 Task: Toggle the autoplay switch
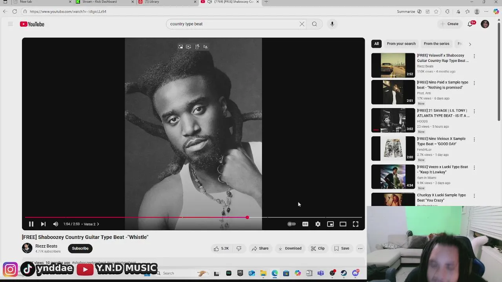point(291,224)
